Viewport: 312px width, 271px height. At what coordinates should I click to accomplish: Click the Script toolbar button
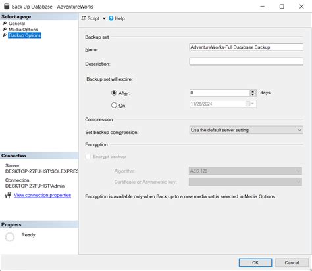pyautogui.click(x=90, y=18)
